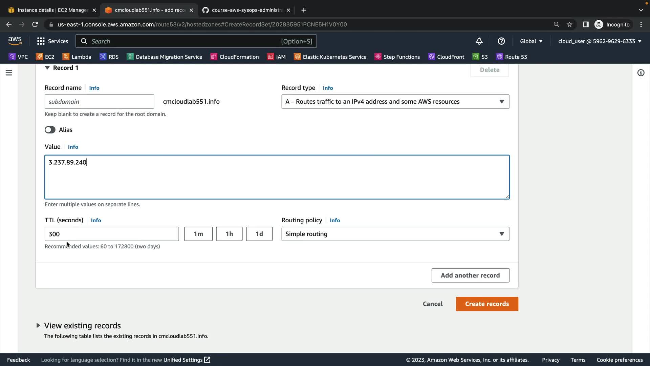Enable the Alias toggle switch
Screen dimensions: 650x366
50,130
